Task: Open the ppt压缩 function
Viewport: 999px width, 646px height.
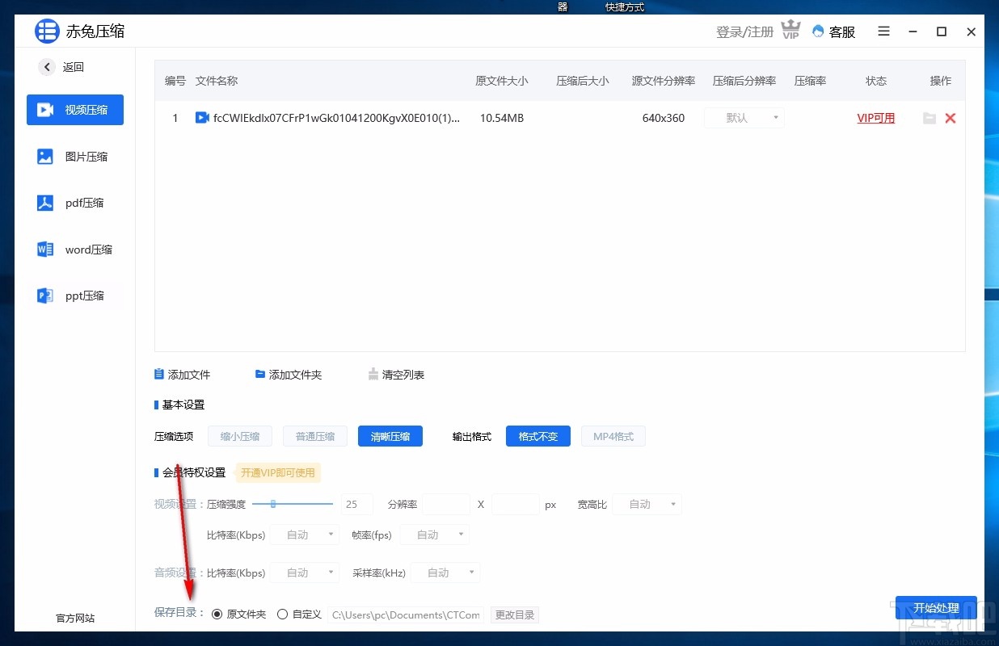Action: click(x=74, y=296)
